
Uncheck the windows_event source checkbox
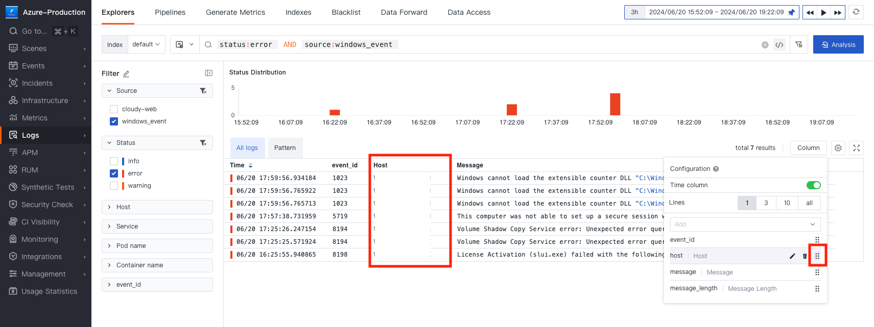pyautogui.click(x=114, y=121)
